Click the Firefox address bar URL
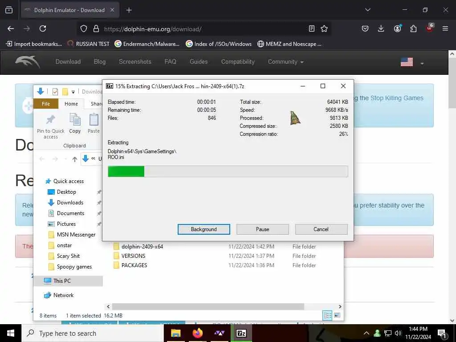 tap(153, 29)
